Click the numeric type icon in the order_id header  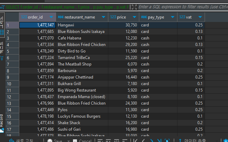(24, 17)
